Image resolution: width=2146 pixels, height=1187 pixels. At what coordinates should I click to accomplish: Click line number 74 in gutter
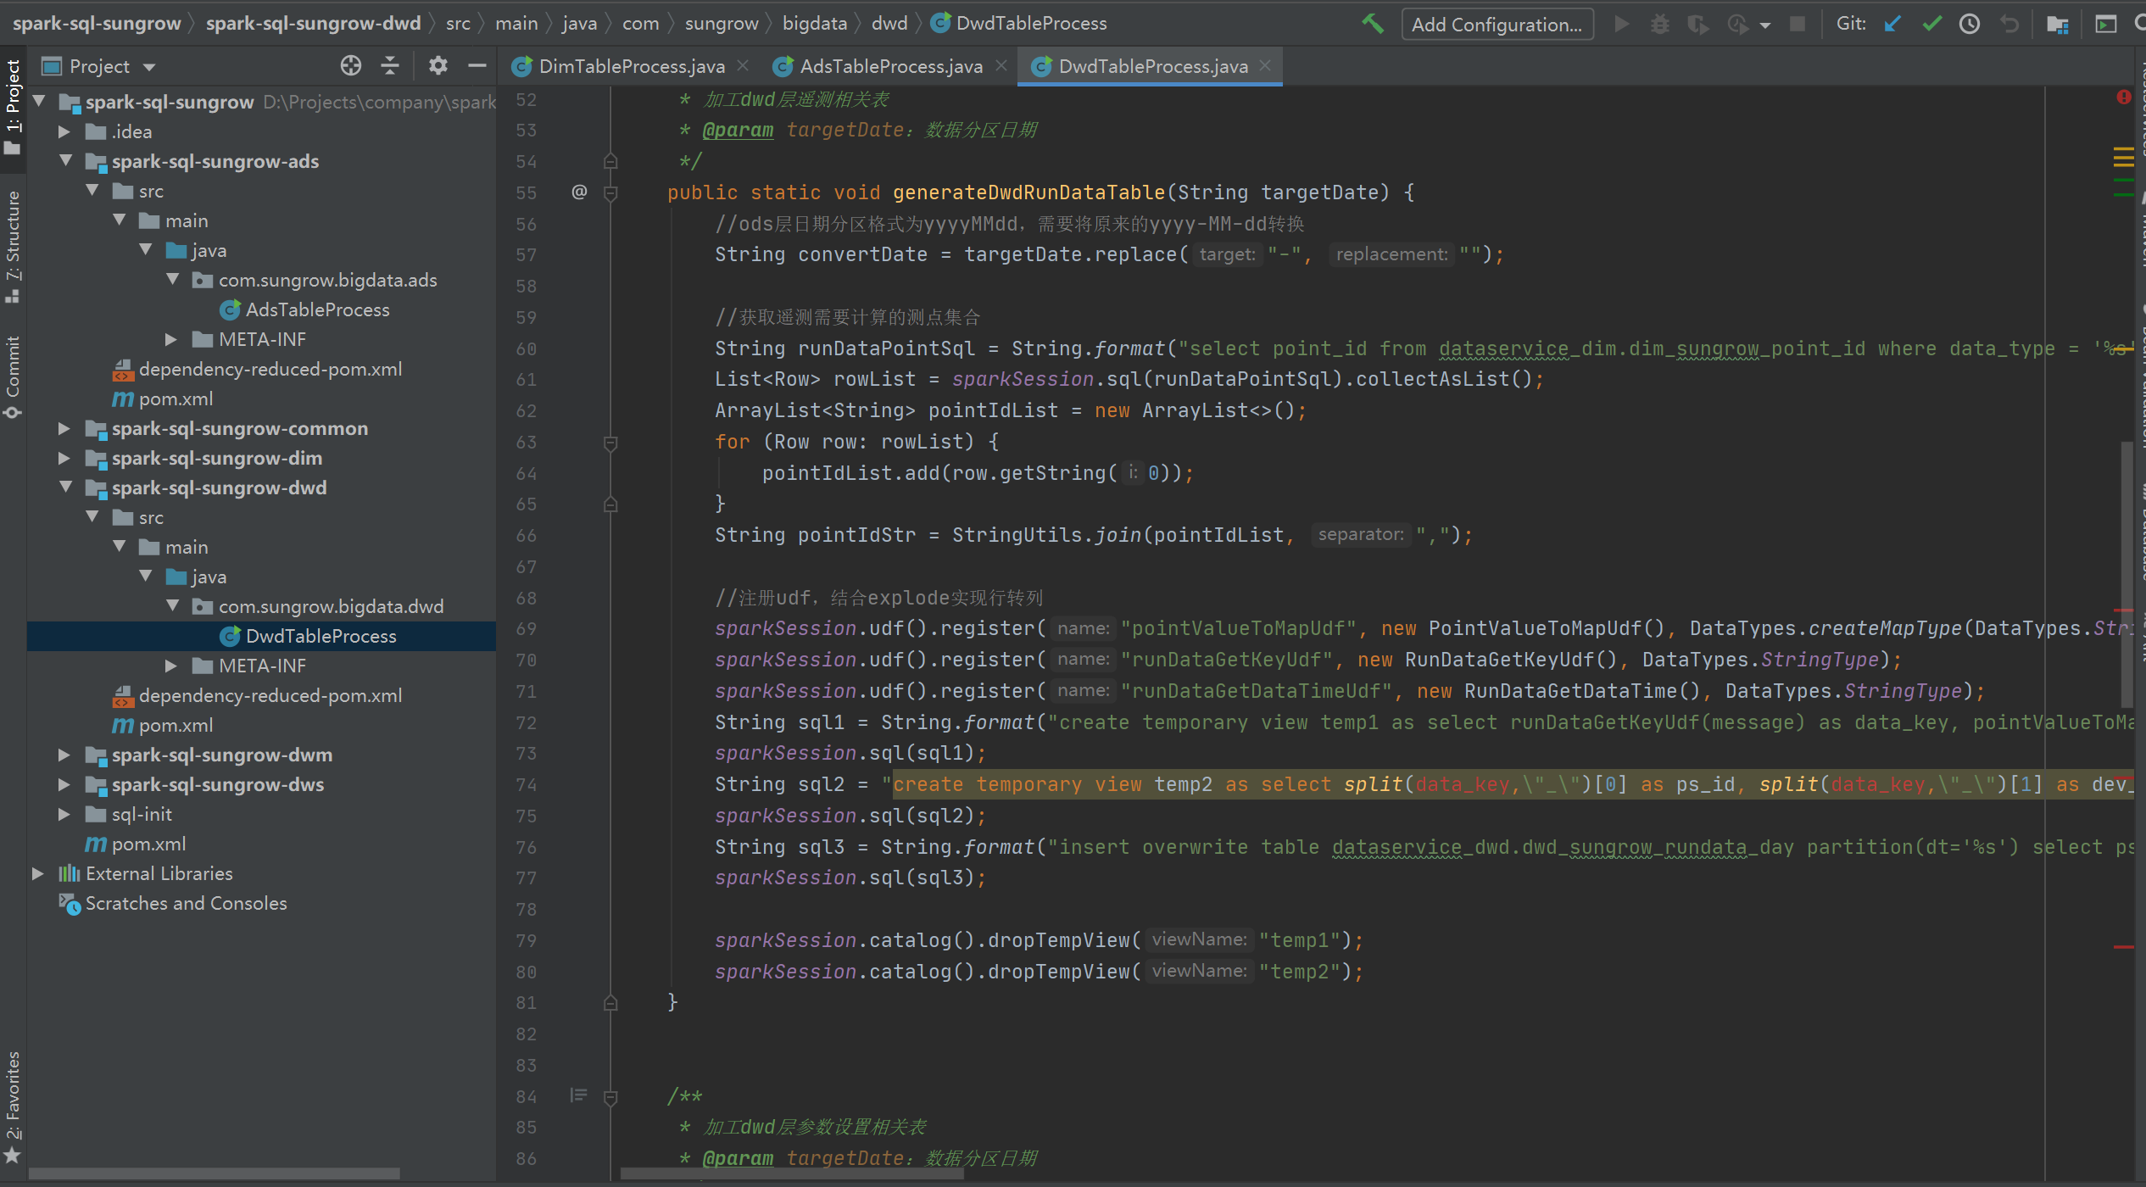point(526,785)
